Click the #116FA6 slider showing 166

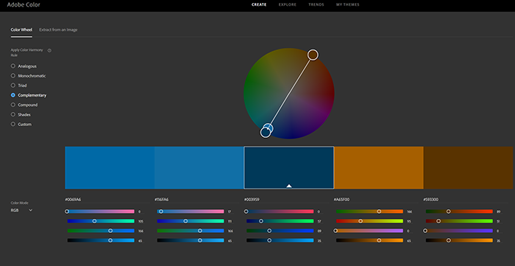191,231
